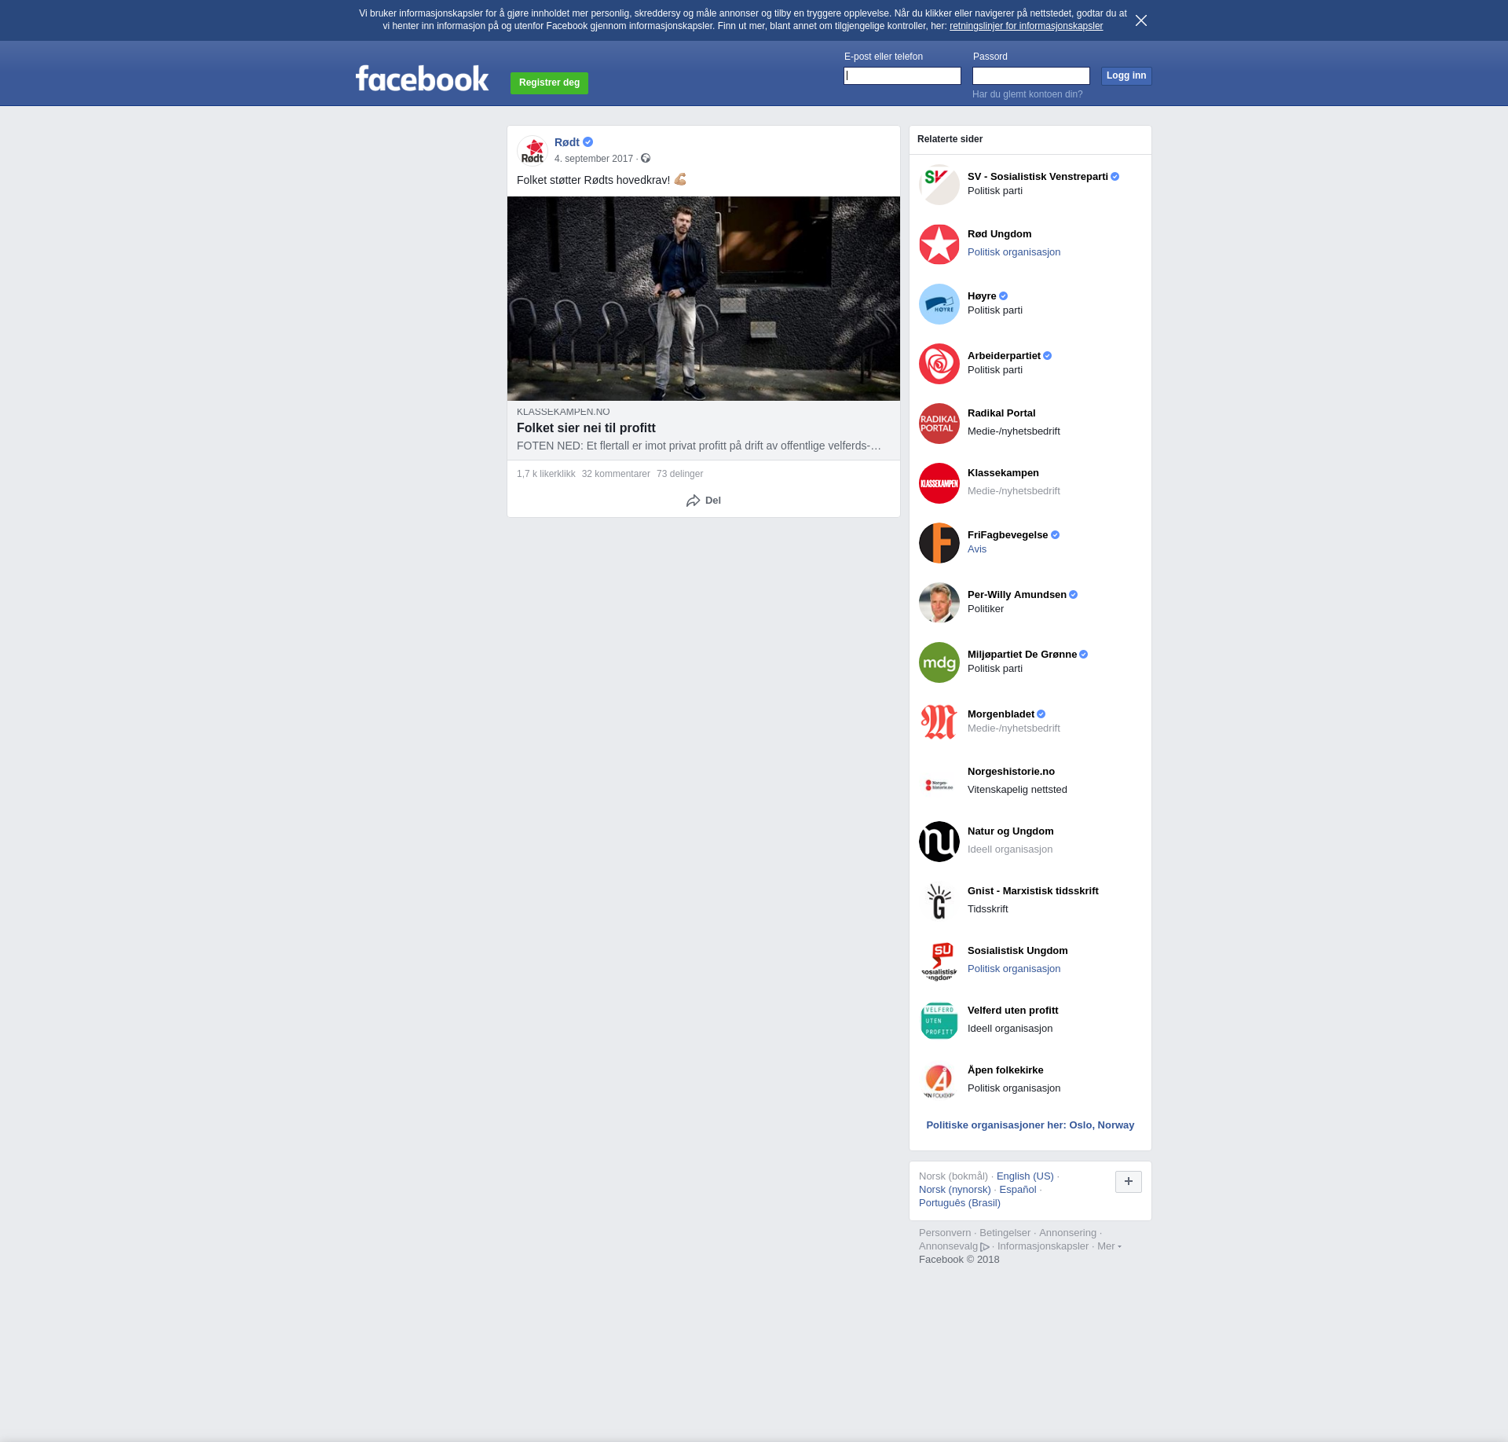The width and height of the screenshot is (1508, 1442).
Task: Open SV Sosialistisk Venstreparti logo icon
Action: click(x=939, y=185)
